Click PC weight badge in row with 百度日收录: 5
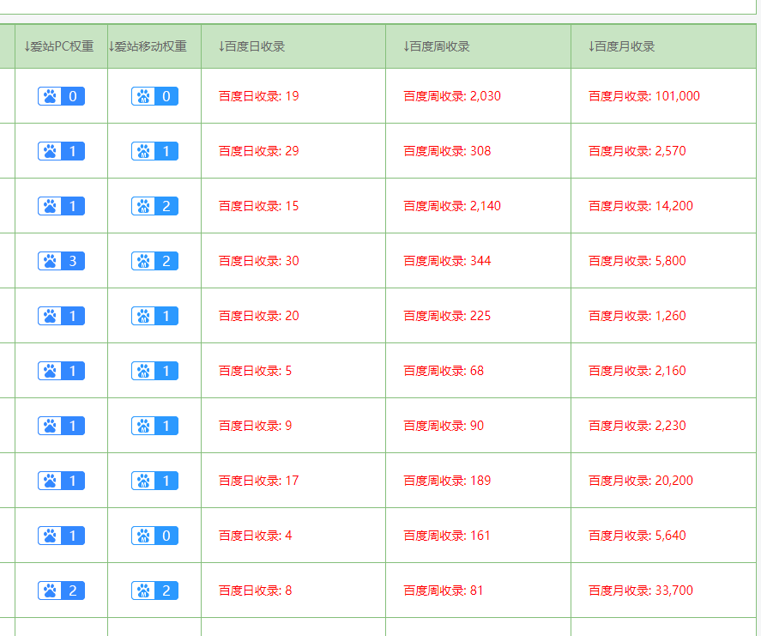The height and width of the screenshot is (636, 761). point(61,371)
